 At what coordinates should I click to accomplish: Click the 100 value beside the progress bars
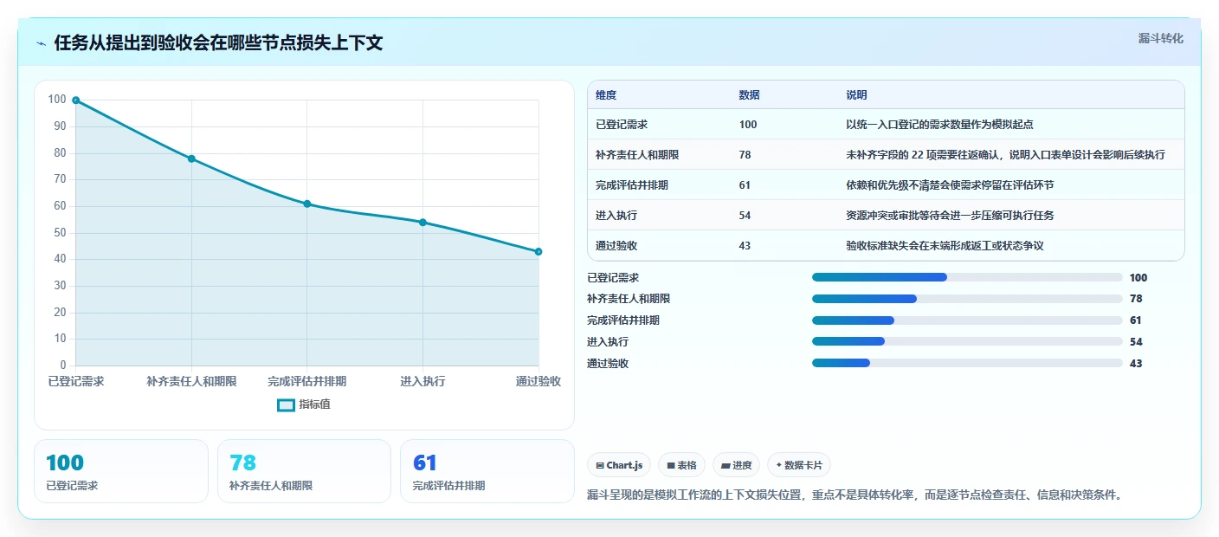click(x=1138, y=278)
